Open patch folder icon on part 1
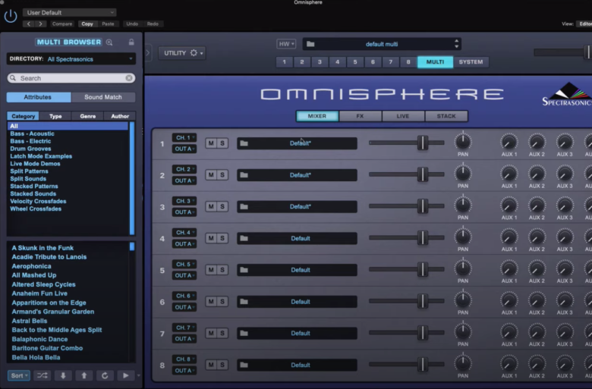The width and height of the screenshot is (592, 389). point(244,143)
